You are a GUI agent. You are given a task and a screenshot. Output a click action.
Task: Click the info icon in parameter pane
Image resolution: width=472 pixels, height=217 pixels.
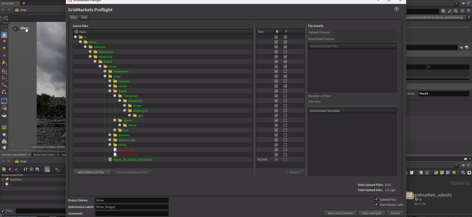[462, 11]
